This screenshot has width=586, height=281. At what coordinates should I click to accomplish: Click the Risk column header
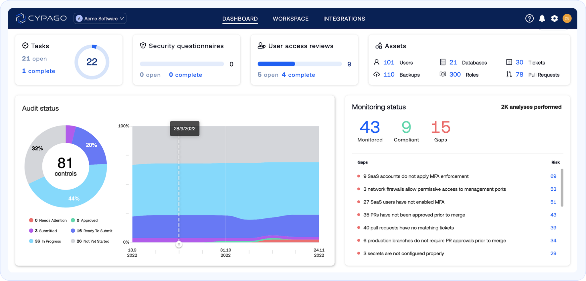[555, 162]
